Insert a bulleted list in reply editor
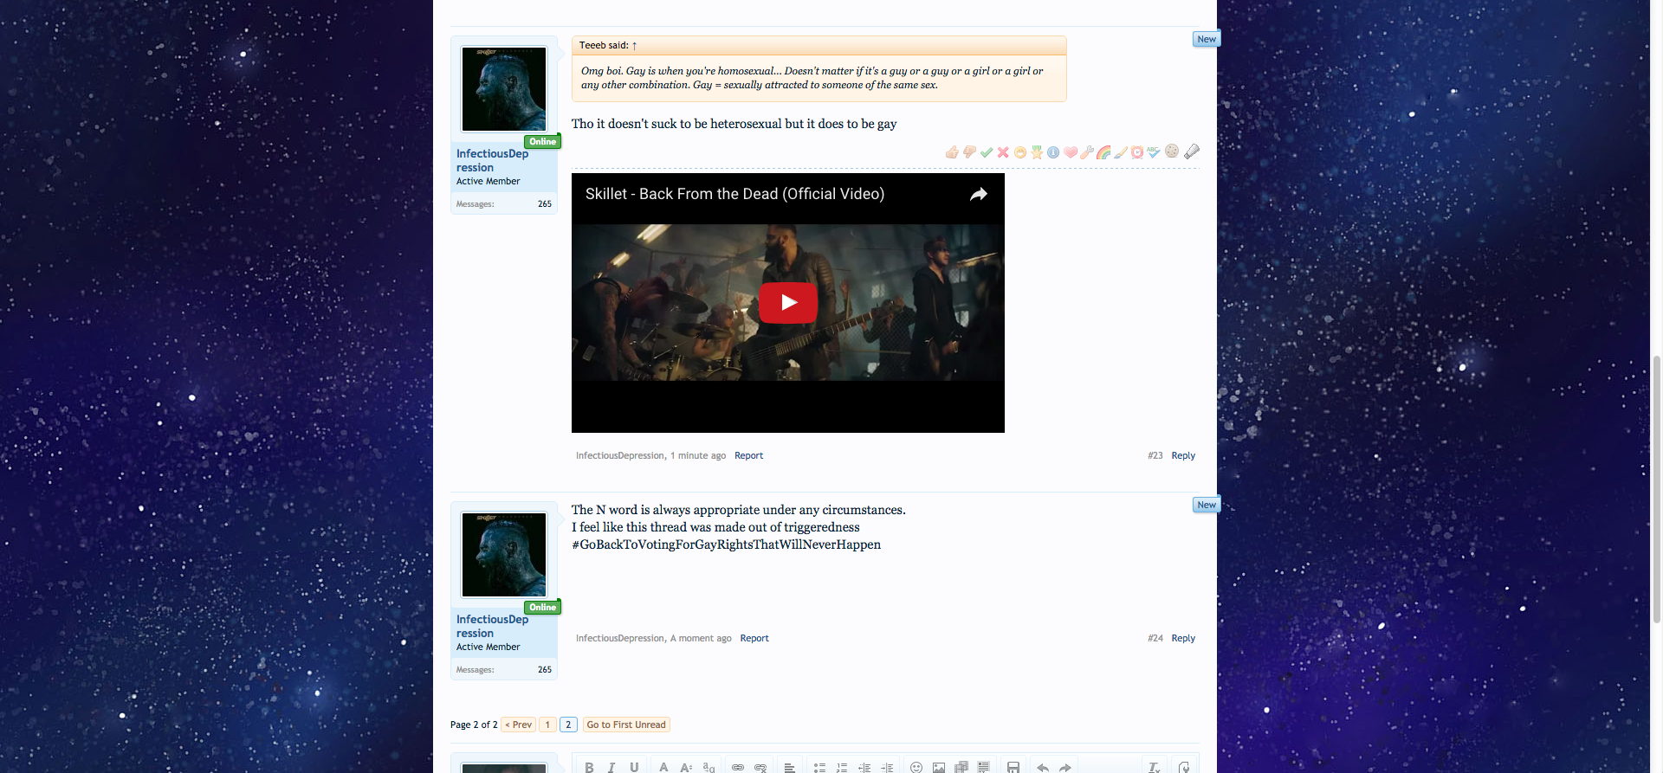This screenshot has height=773, width=1663. (819, 767)
